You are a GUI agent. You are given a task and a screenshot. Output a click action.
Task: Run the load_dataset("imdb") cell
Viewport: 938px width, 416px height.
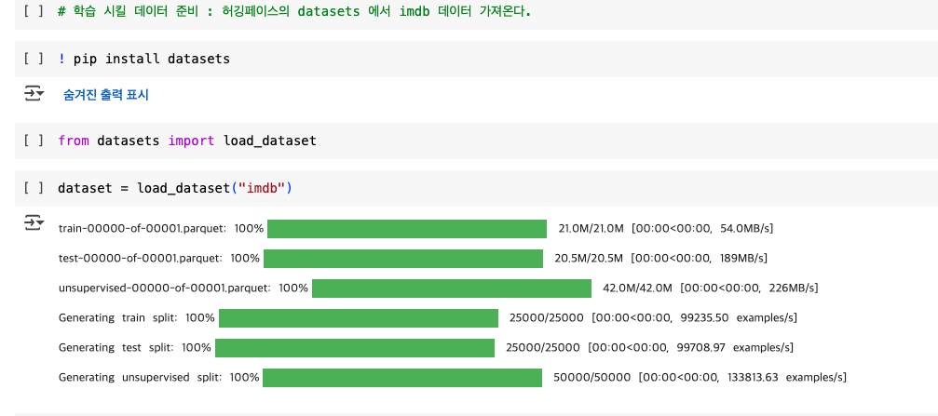point(34,188)
